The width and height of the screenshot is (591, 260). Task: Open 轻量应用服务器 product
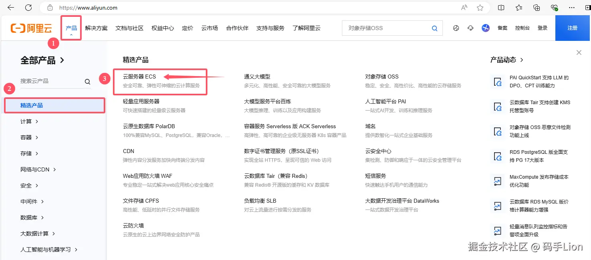tap(141, 101)
